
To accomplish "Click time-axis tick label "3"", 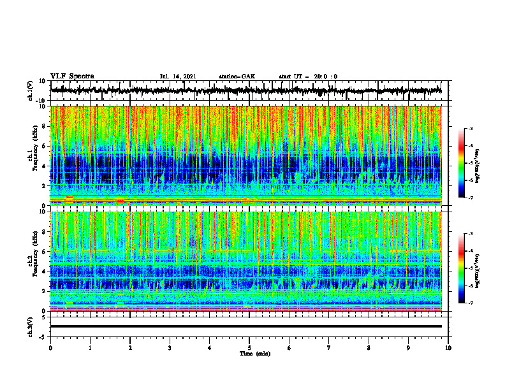I will coord(170,348).
